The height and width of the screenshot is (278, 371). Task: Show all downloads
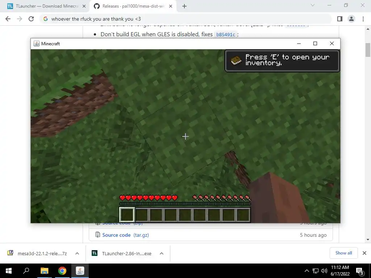(343, 253)
